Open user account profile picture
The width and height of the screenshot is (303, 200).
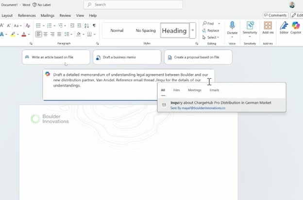[x=292, y=5]
